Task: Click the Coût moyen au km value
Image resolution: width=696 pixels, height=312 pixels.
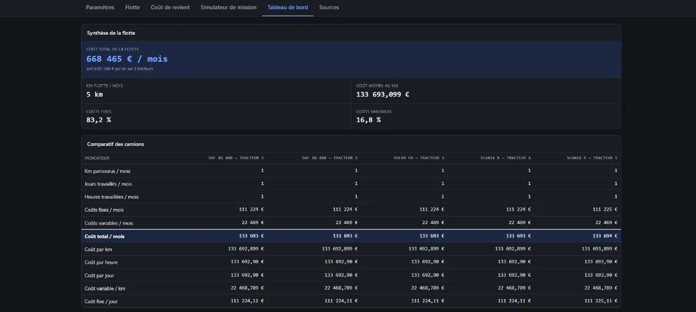Action: click(x=383, y=94)
